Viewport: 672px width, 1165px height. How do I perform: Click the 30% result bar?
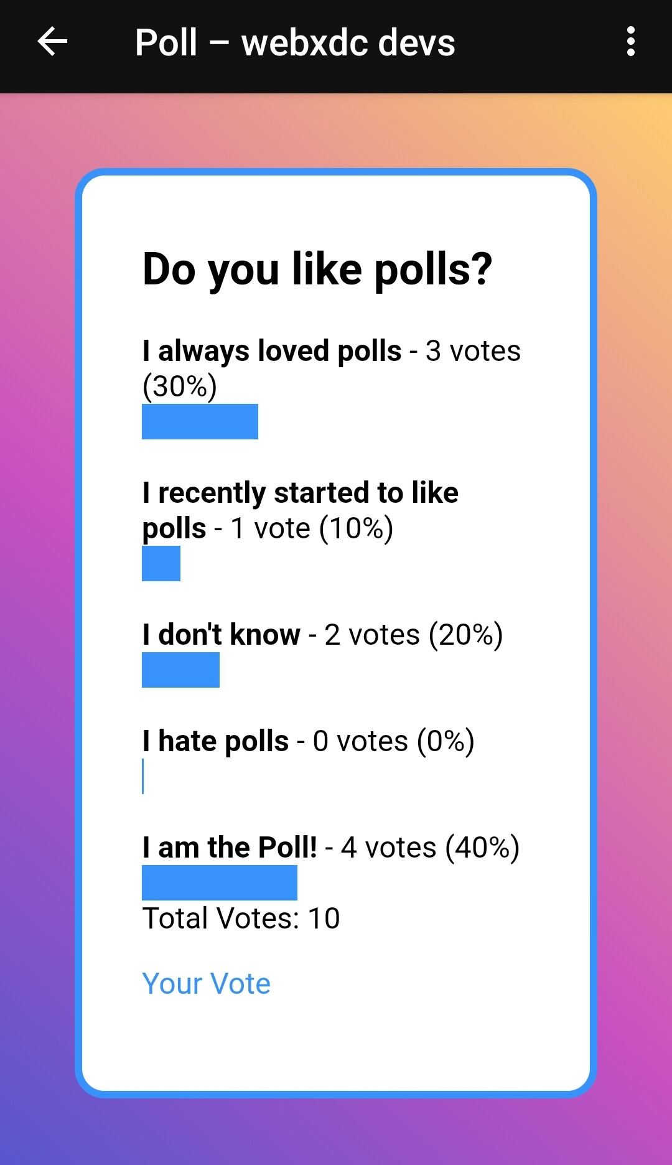pos(200,421)
